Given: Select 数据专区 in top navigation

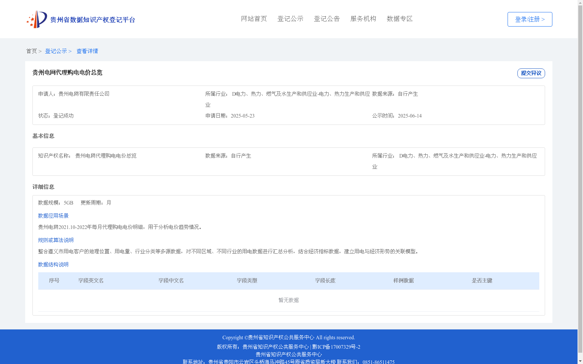Looking at the screenshot, I should click(400, 19).
